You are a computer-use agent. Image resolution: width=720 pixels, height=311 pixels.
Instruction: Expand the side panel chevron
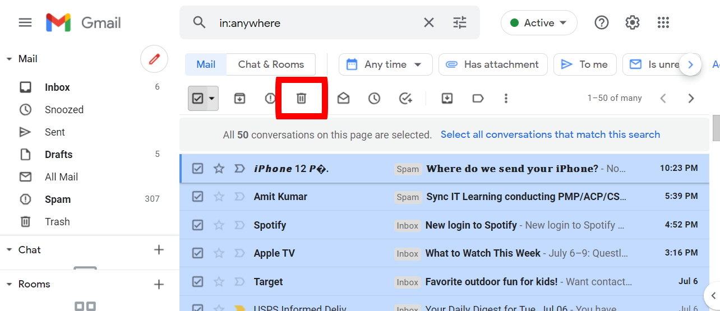click(713, 295)
